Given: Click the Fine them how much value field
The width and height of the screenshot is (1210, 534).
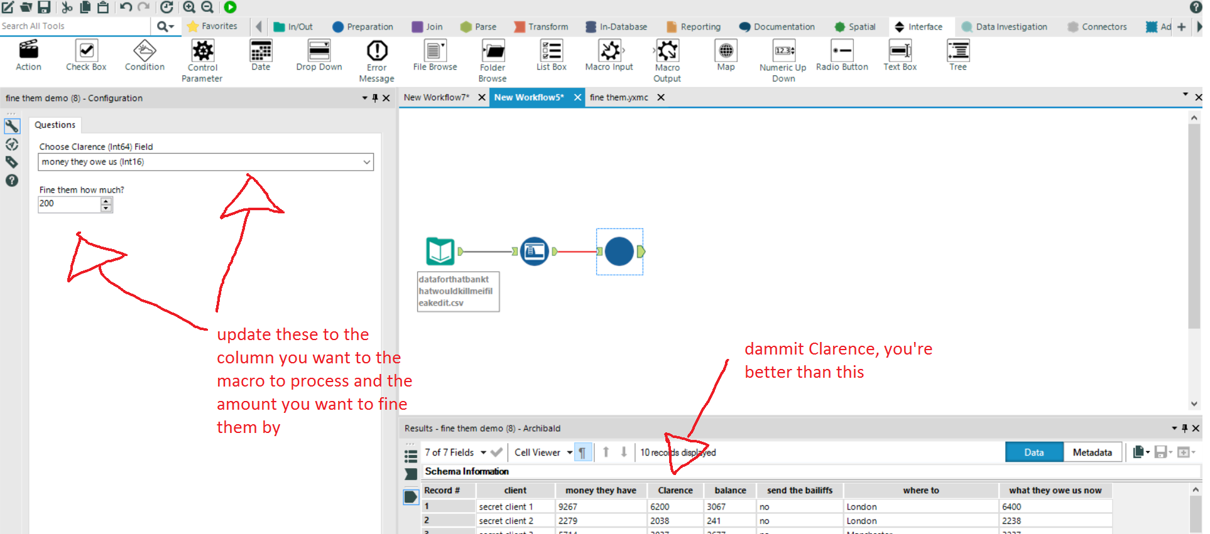Looking at the screenshot, I should click(69, 204).
